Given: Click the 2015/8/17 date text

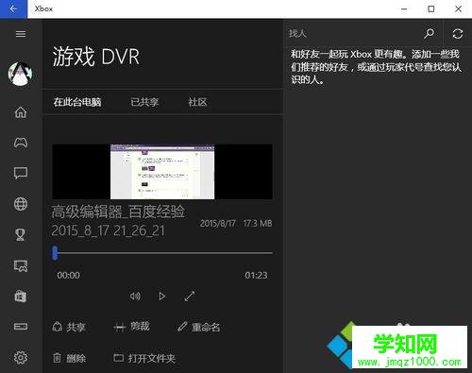Looking at the screenshot, I should (x=218, y=223).
